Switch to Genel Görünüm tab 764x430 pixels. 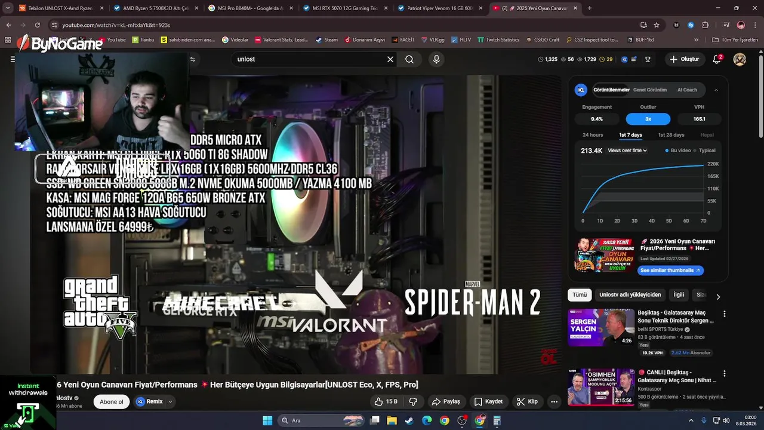click(x=650, y=90)
